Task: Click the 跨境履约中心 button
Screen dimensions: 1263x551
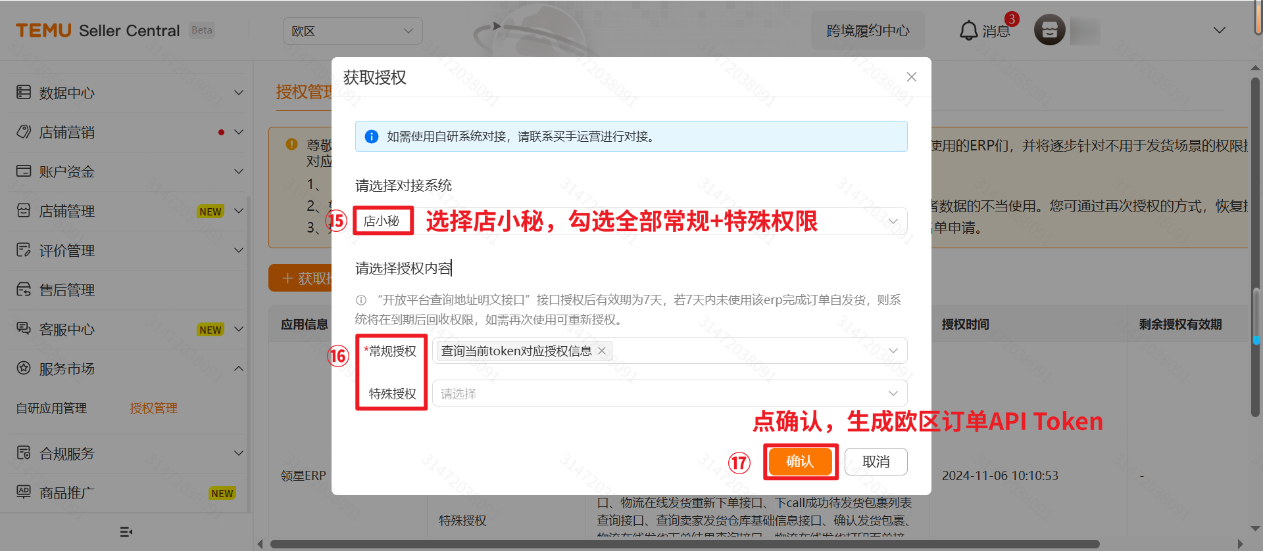Action: [868, 31]
